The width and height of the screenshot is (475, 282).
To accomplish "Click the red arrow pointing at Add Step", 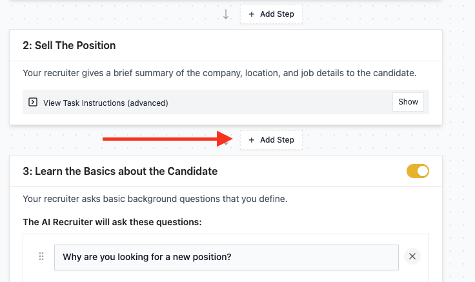I will [168, 139].
